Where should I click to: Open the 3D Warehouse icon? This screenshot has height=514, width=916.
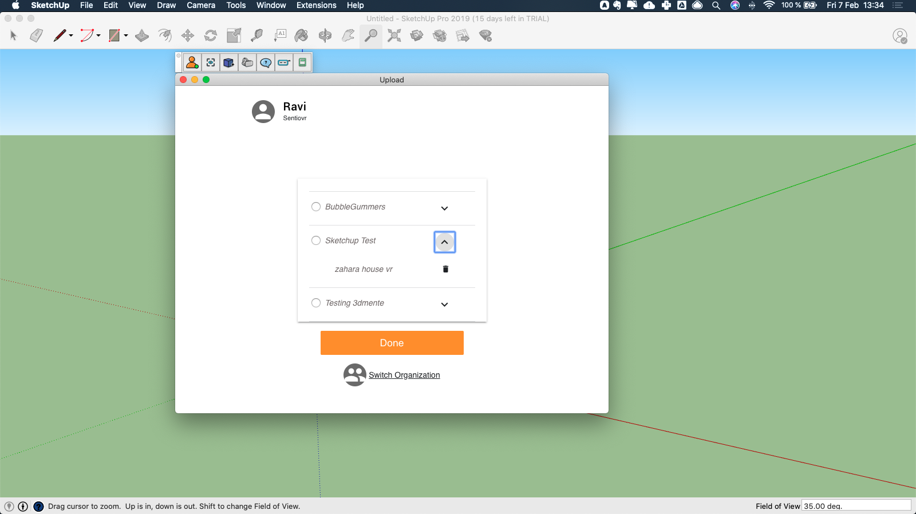pyautogui.click(x=417, y=35)
